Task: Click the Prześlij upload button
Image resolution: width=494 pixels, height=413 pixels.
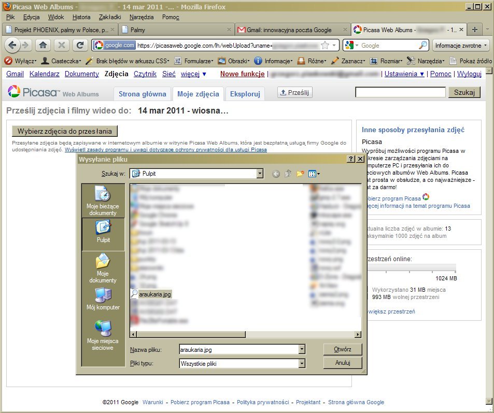Action: 295,92
